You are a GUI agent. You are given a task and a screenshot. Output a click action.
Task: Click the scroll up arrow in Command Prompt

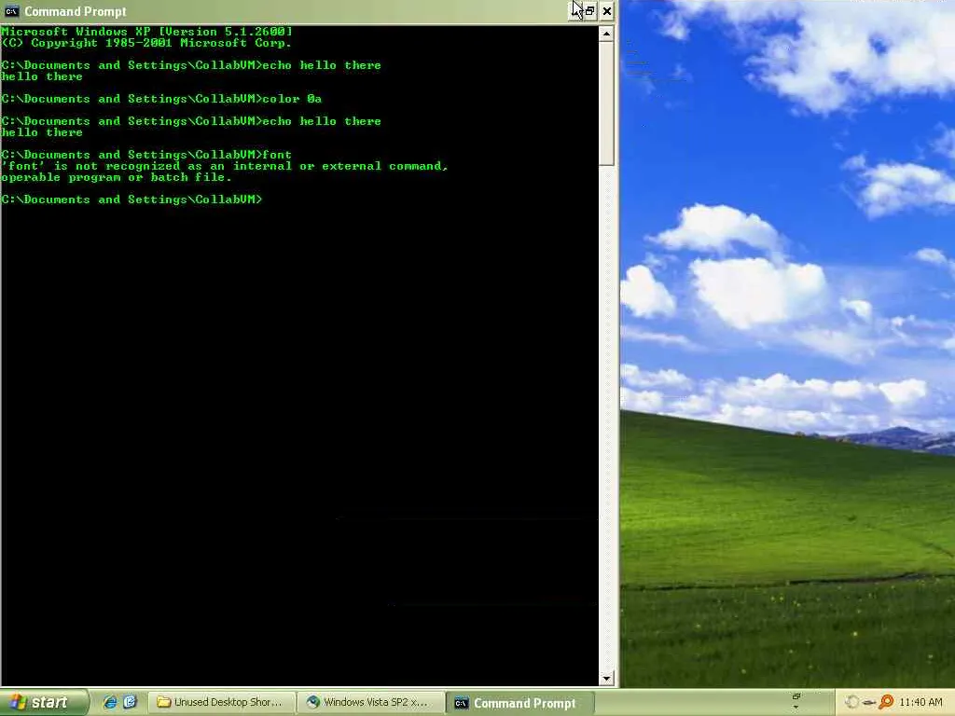[606, 34]
